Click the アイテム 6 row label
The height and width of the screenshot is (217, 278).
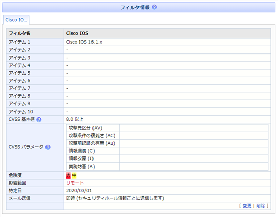click(x=19, y=81)
